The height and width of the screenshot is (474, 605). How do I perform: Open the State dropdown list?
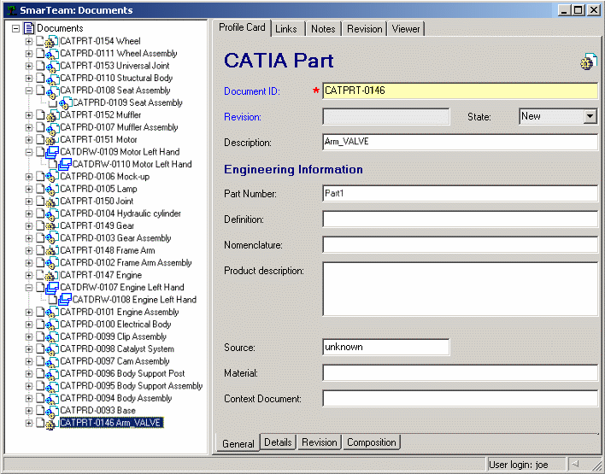(590, 116)
